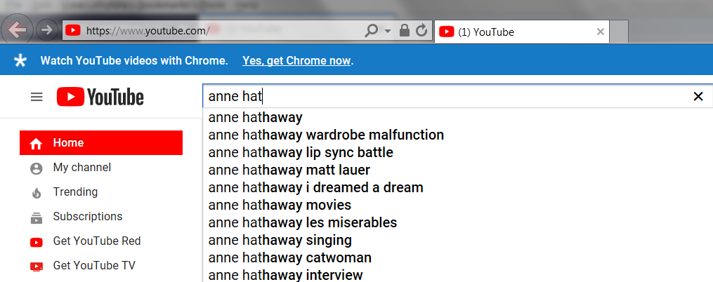Click the browser back arrow button
Image resolution: width=713 pixels, height=282 pixels.
(18, 30)
